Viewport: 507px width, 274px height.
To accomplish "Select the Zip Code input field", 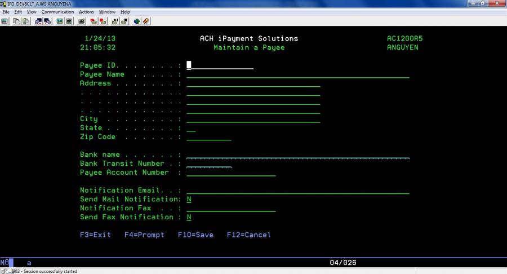I will (208, 136).
